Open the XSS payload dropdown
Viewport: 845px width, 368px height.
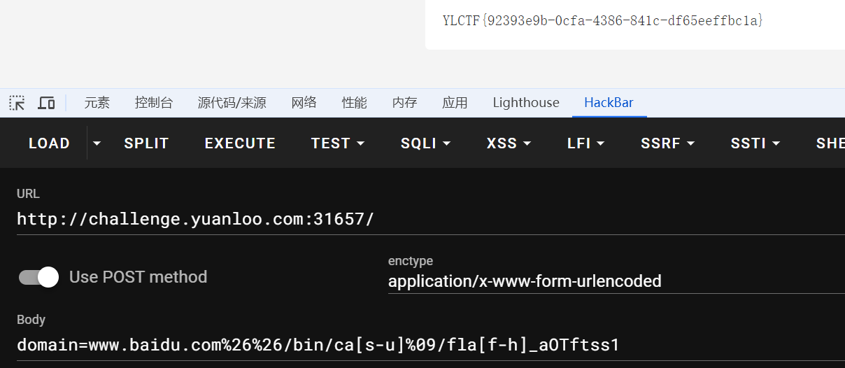[509, 143]
